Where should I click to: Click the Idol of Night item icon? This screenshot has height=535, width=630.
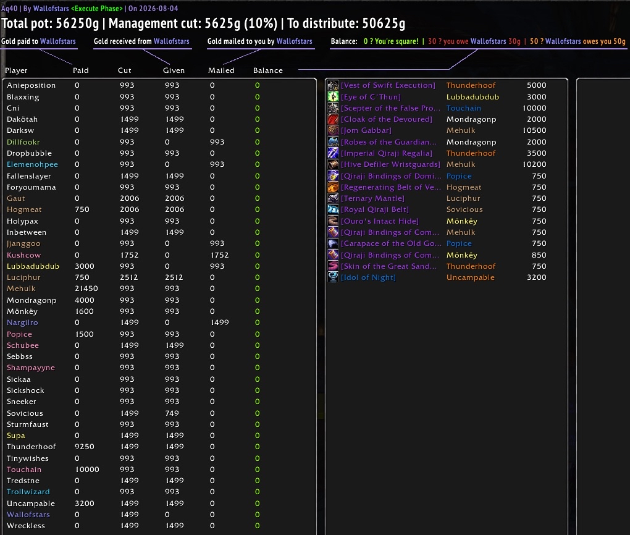(333, 277)
